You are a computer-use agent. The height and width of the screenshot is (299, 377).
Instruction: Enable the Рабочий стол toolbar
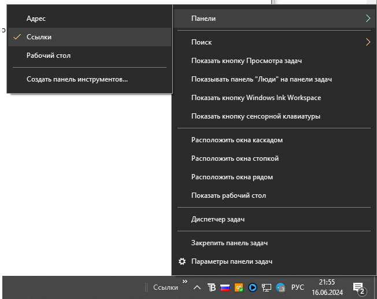pos(90,56)
